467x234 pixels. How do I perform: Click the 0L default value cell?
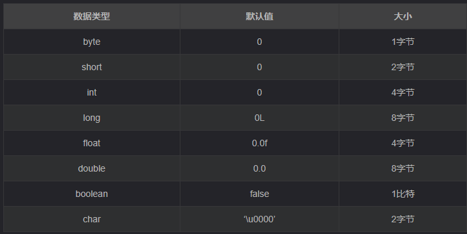(x=259, y=118)
